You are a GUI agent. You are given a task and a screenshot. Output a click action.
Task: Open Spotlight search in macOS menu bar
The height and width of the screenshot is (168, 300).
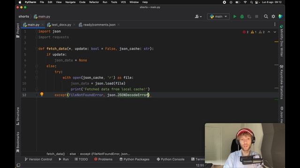[251, 2]
